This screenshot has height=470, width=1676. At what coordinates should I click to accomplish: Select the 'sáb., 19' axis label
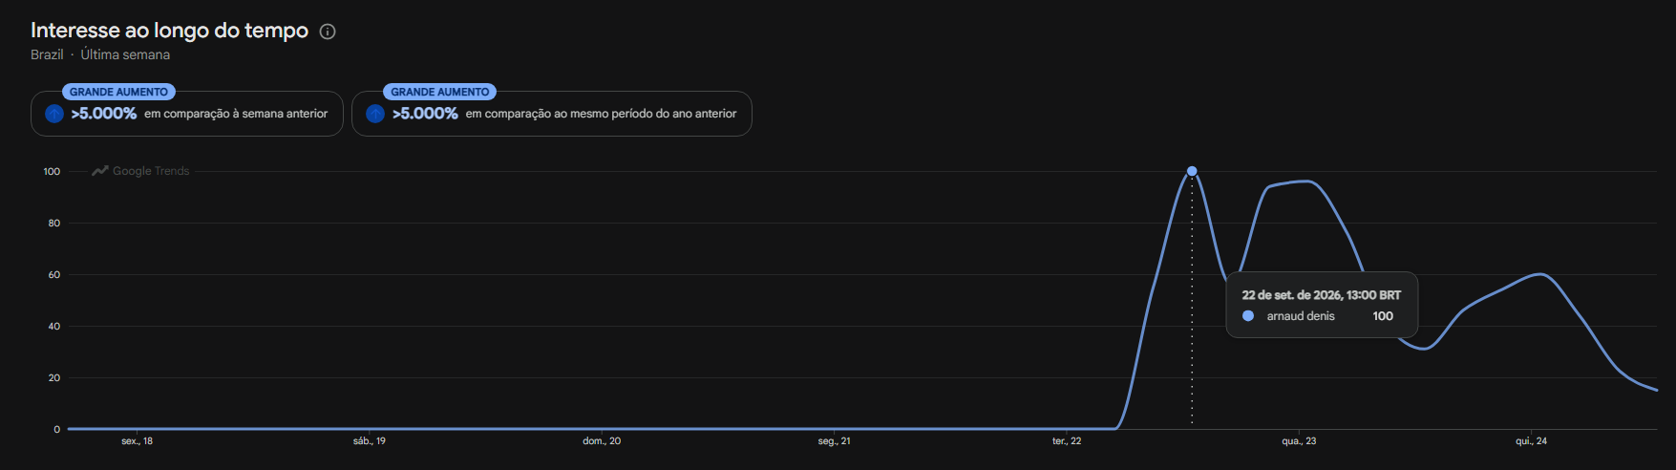[x=370, y=441]
